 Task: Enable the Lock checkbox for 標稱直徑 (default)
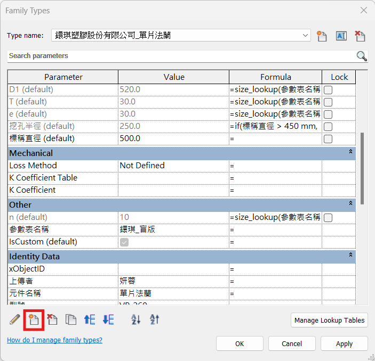329,138
